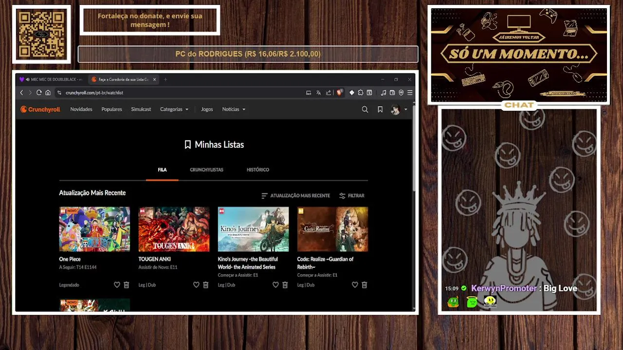Remove Kino's Journey with its trash icon

pyautogui.click(x=285, y=285)
